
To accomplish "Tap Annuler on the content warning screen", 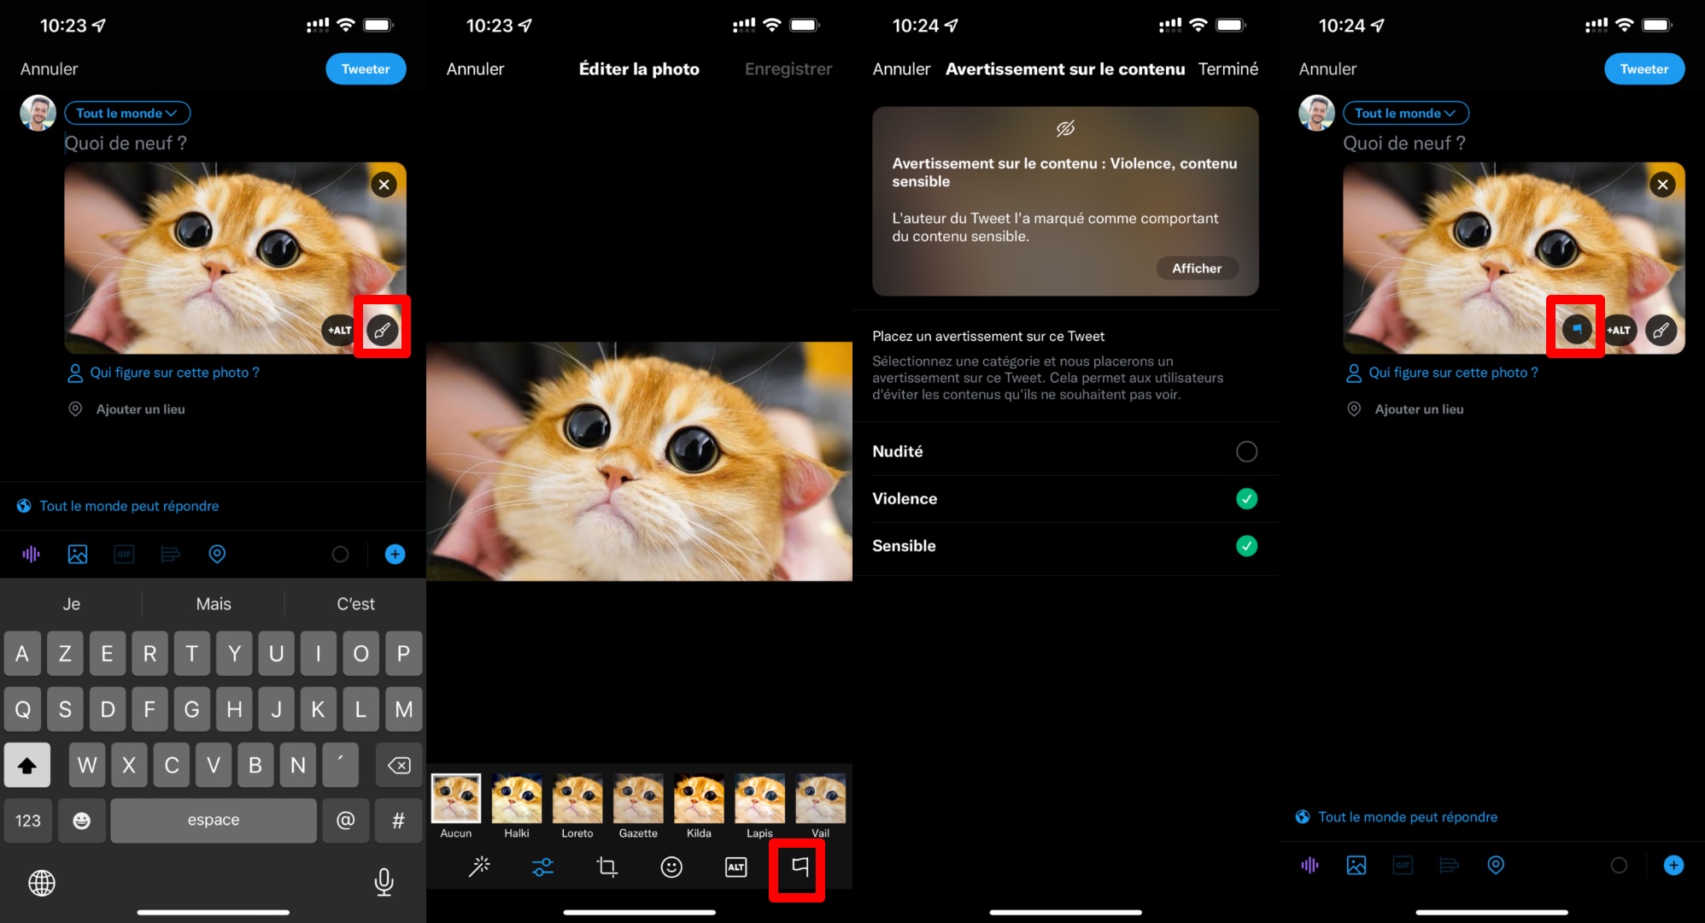I will (901, 69).
